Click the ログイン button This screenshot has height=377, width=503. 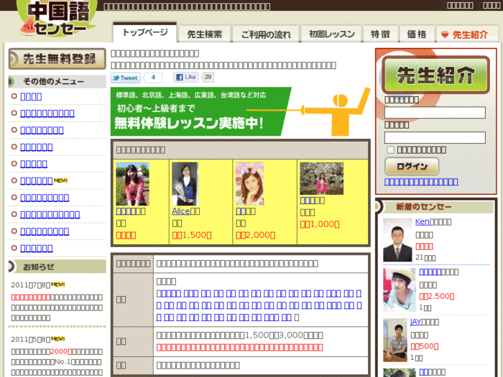click(x=412, y=166)
